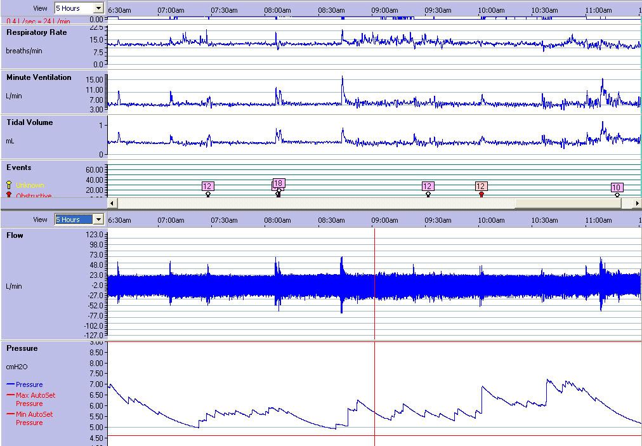Screen dimensions: 642x446
Task: Click the "Events" panel title
Action: [x=19, y=167]
